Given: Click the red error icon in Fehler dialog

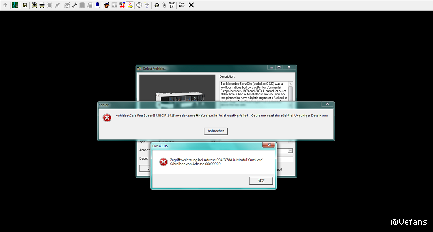Looking at the screenshot, I should click(x=107, y=118).
